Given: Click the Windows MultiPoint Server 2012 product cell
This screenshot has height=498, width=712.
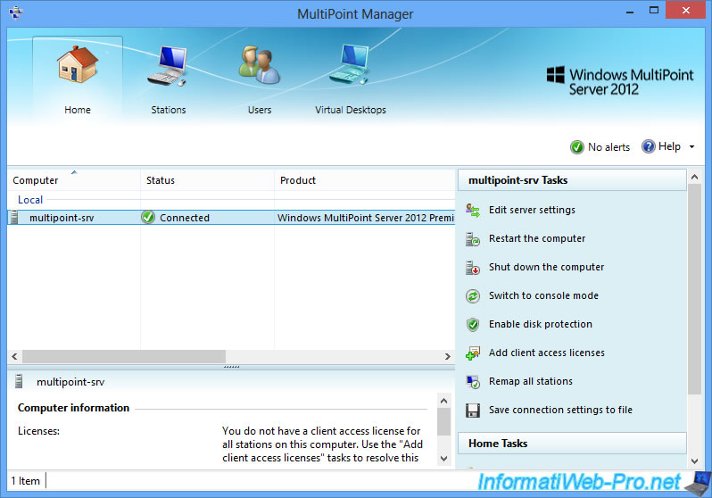Looking at the screenshot, I should coord(366,218).
